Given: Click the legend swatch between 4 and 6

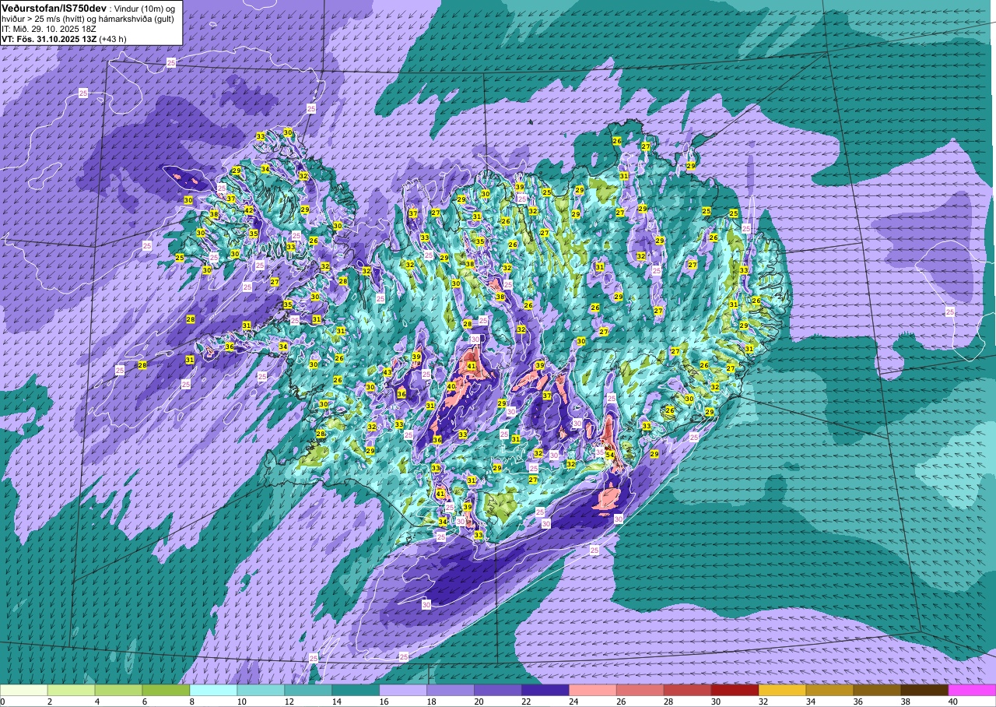Looking at the screenshot, I should (118, 690).
